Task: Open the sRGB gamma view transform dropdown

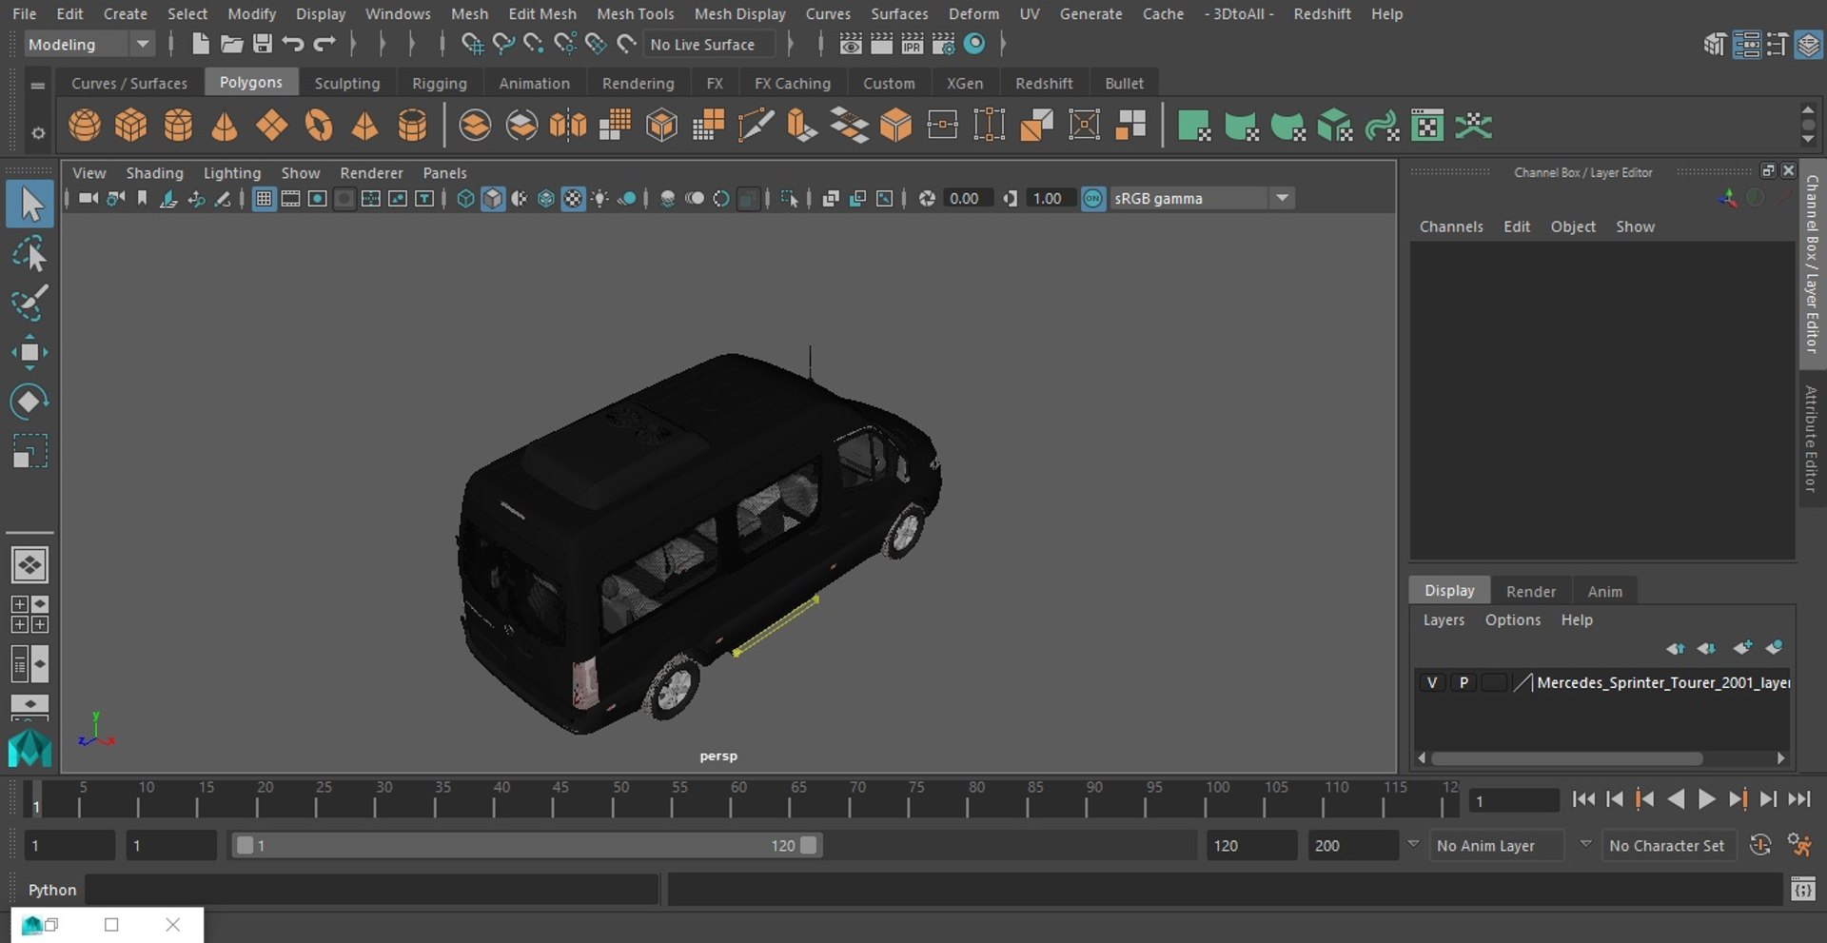Action: click(1203, 198)
